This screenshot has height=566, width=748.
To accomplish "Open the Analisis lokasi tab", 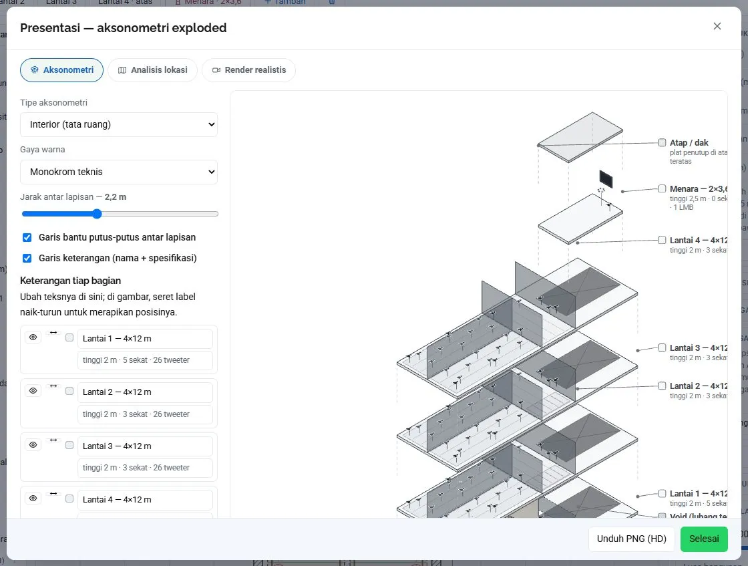I will pyautogui.click(x=153, y=70).
